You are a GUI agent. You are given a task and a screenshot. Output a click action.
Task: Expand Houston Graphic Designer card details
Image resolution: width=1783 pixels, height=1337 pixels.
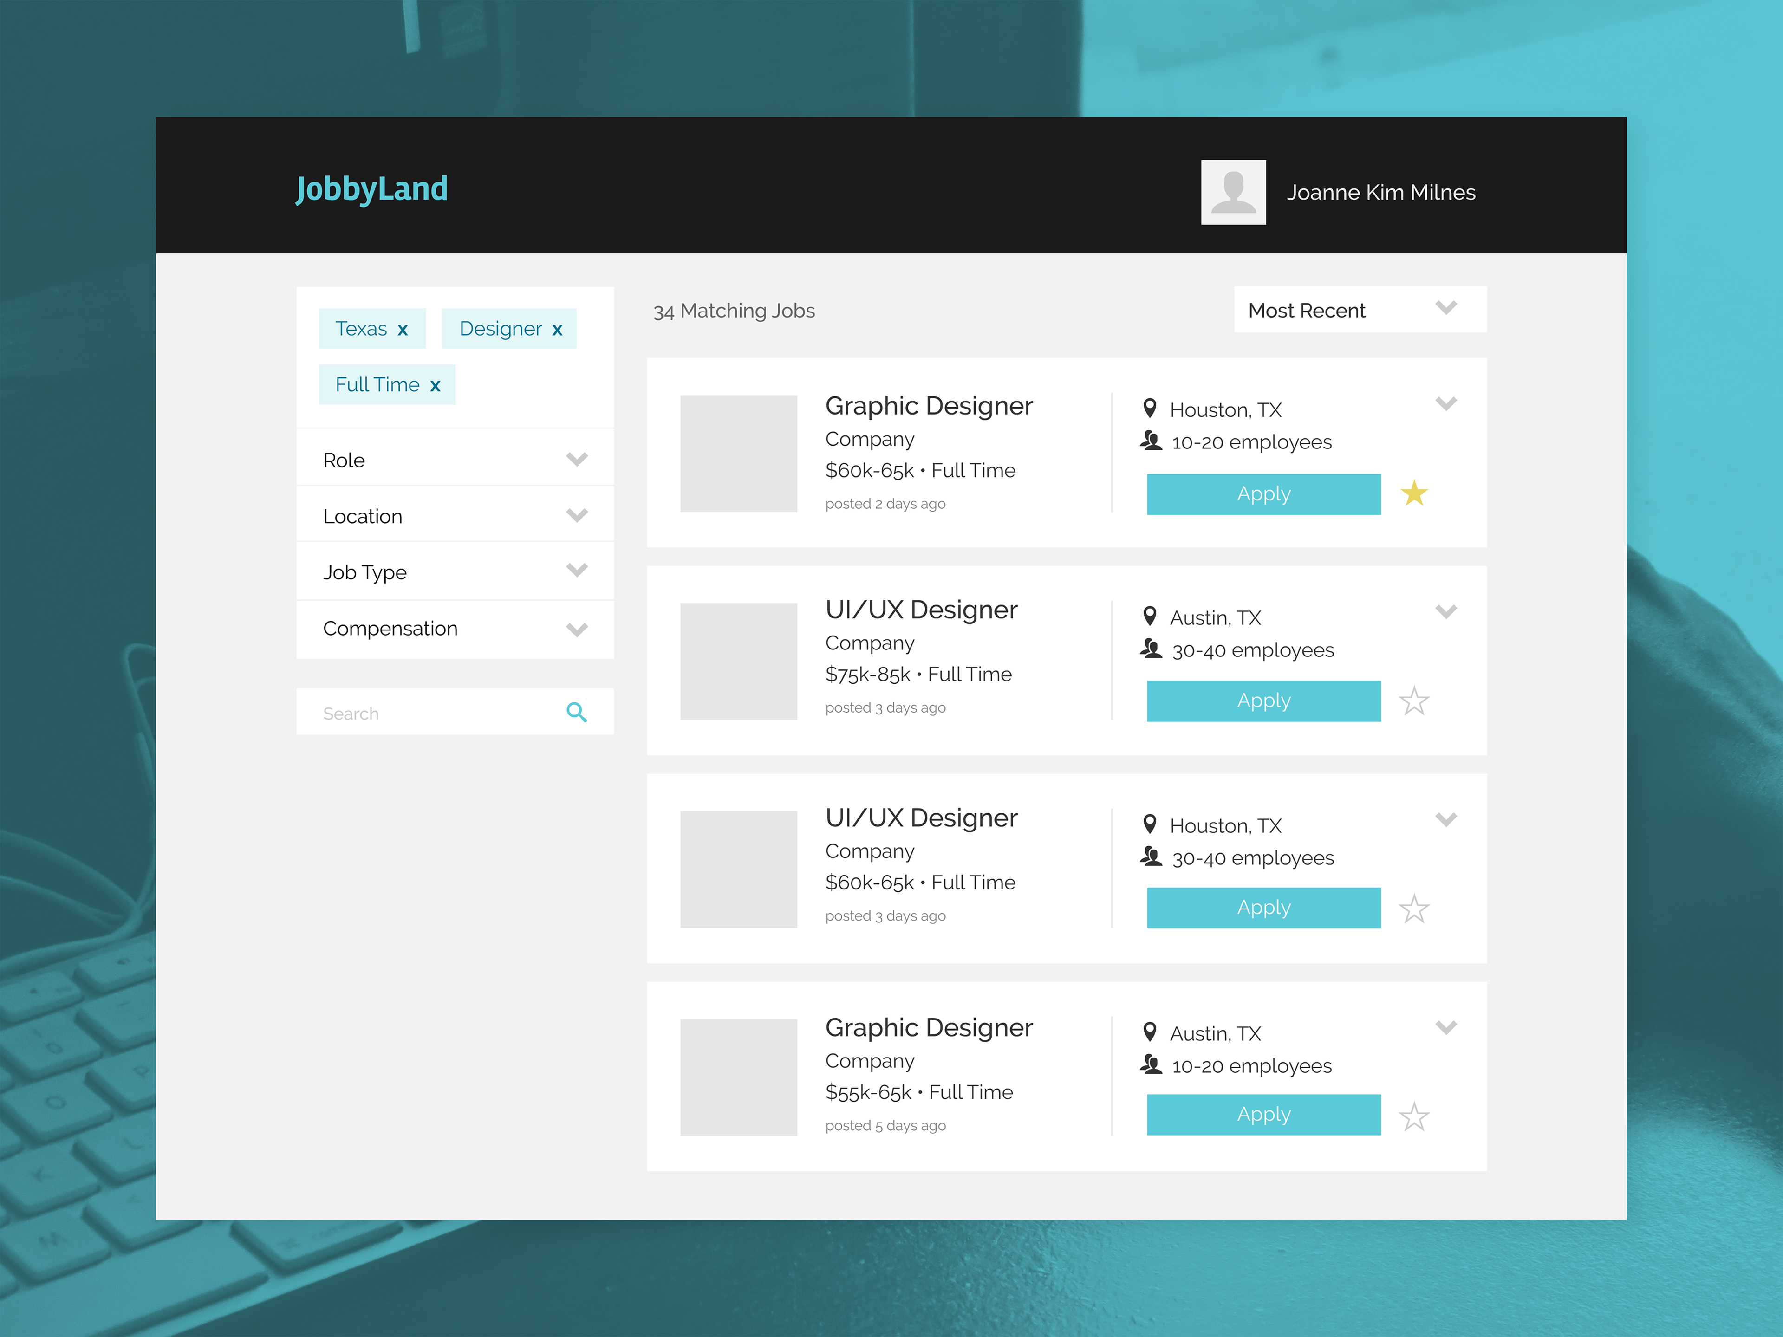(1446, 404)
